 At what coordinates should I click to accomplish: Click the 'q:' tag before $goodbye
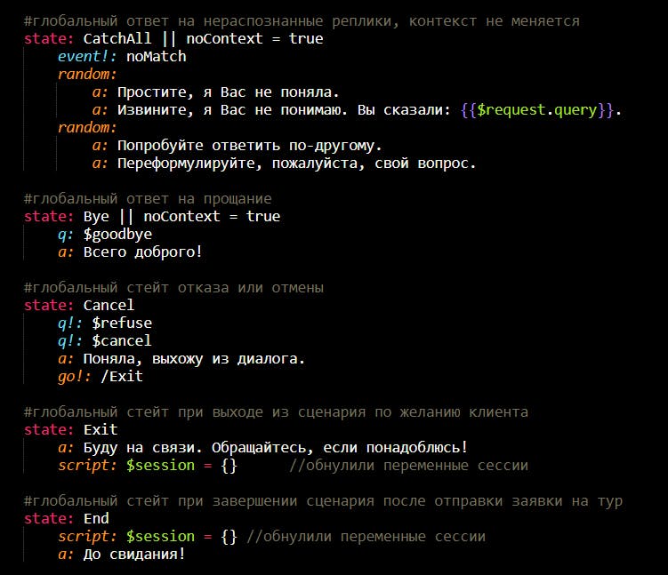(x=66, y=235)
